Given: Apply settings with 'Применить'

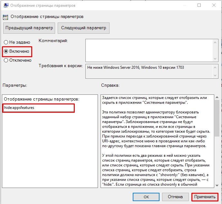Looking at the screenshot, I should pos(205,197).
